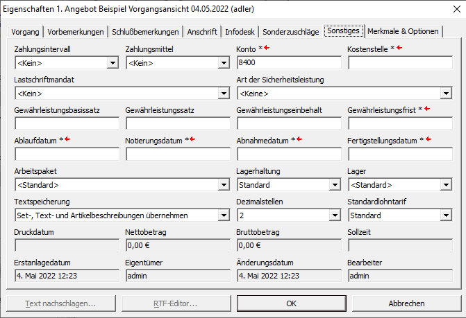Focus the Gewährleistungssatz text field
466x318 pixels.
click(178, 123)
